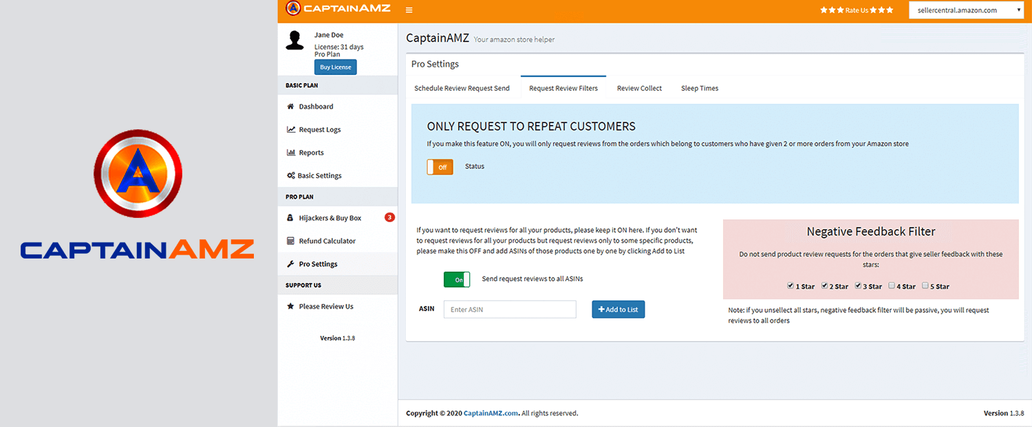This screenshot has height=427, width=1032.
Task: Click Rate Us in the top bar
Action: coord(857,10)
